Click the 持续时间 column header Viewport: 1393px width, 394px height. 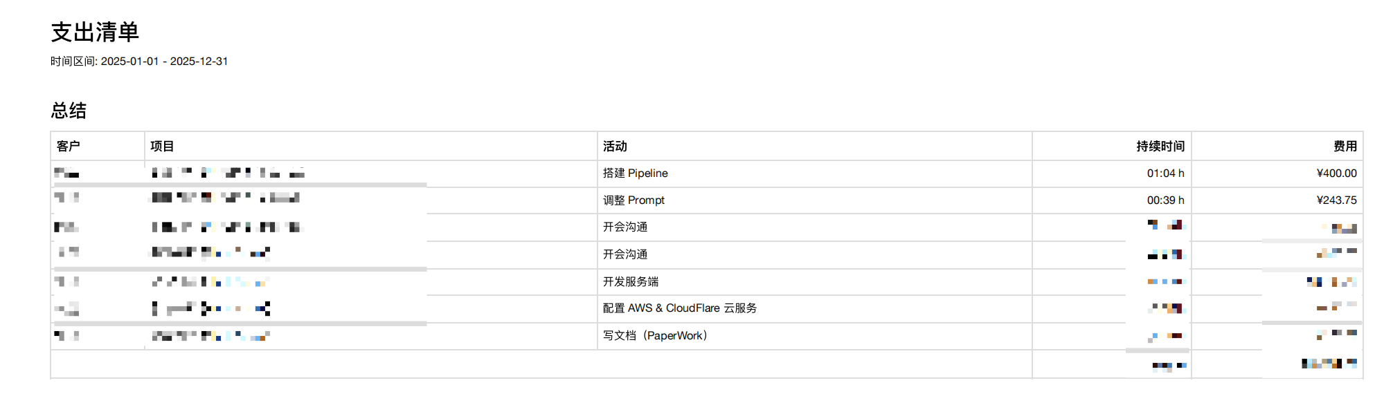(x=1160, y=146)
